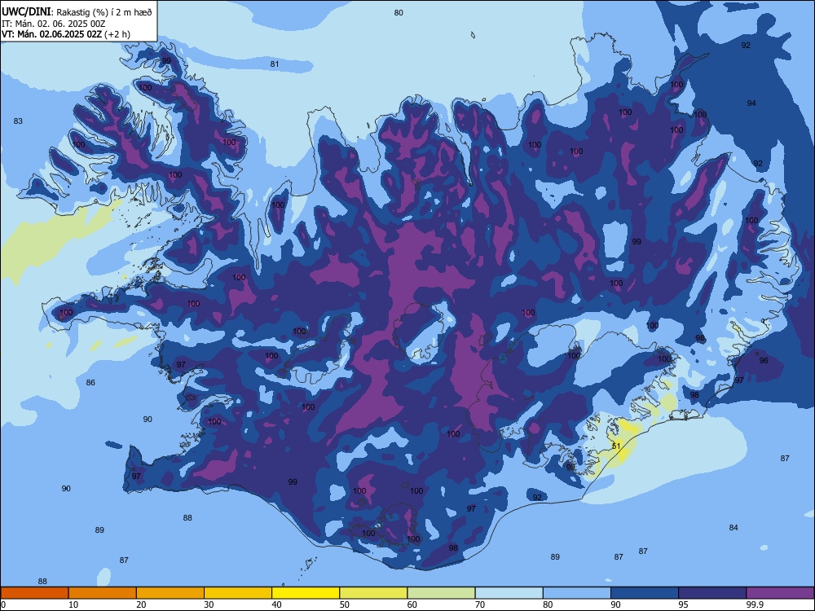Select the pale yellow 50–60 legend swatch
Image resolution: width=815 pixels, height=611 pixels.
[373, 593]
